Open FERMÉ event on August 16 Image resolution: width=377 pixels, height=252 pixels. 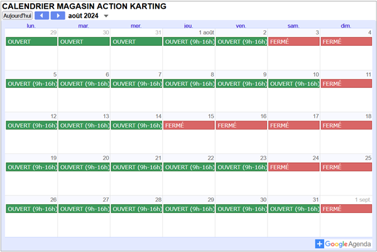(241, 125)
